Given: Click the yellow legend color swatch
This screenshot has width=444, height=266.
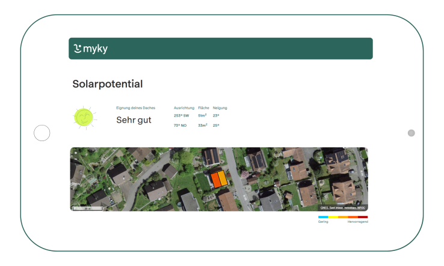Looking at the screenshot, I should click(333, 217).
